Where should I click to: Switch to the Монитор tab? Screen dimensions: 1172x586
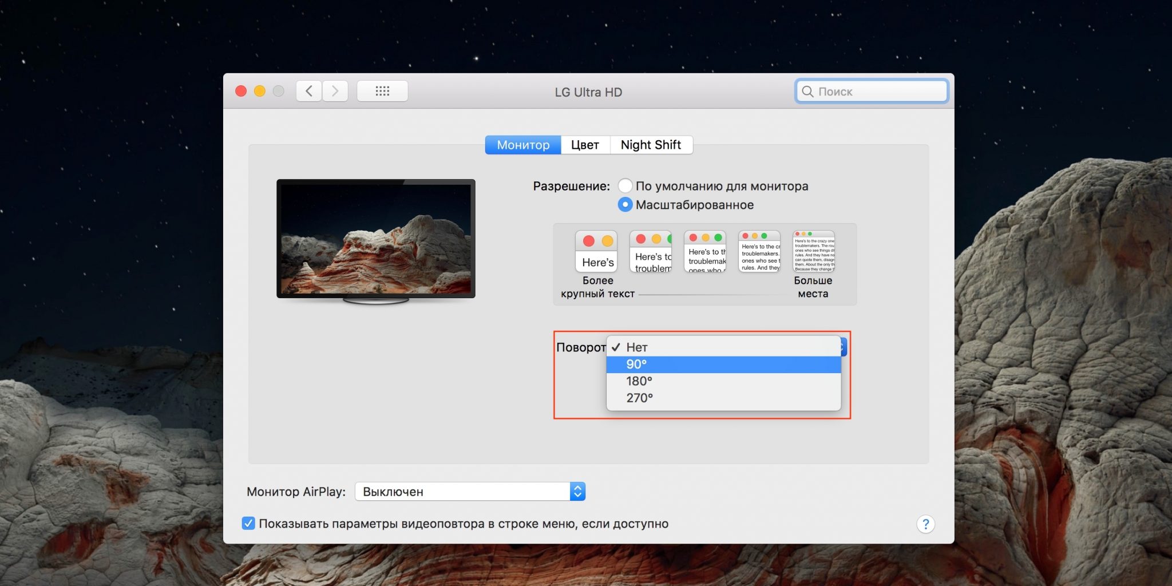click(x=523, y=145)
